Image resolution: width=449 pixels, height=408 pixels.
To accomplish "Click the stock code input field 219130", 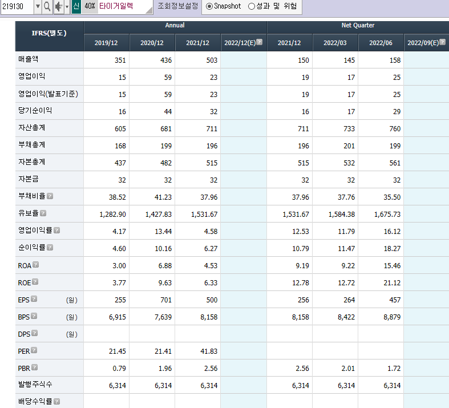I will point(17,6).
